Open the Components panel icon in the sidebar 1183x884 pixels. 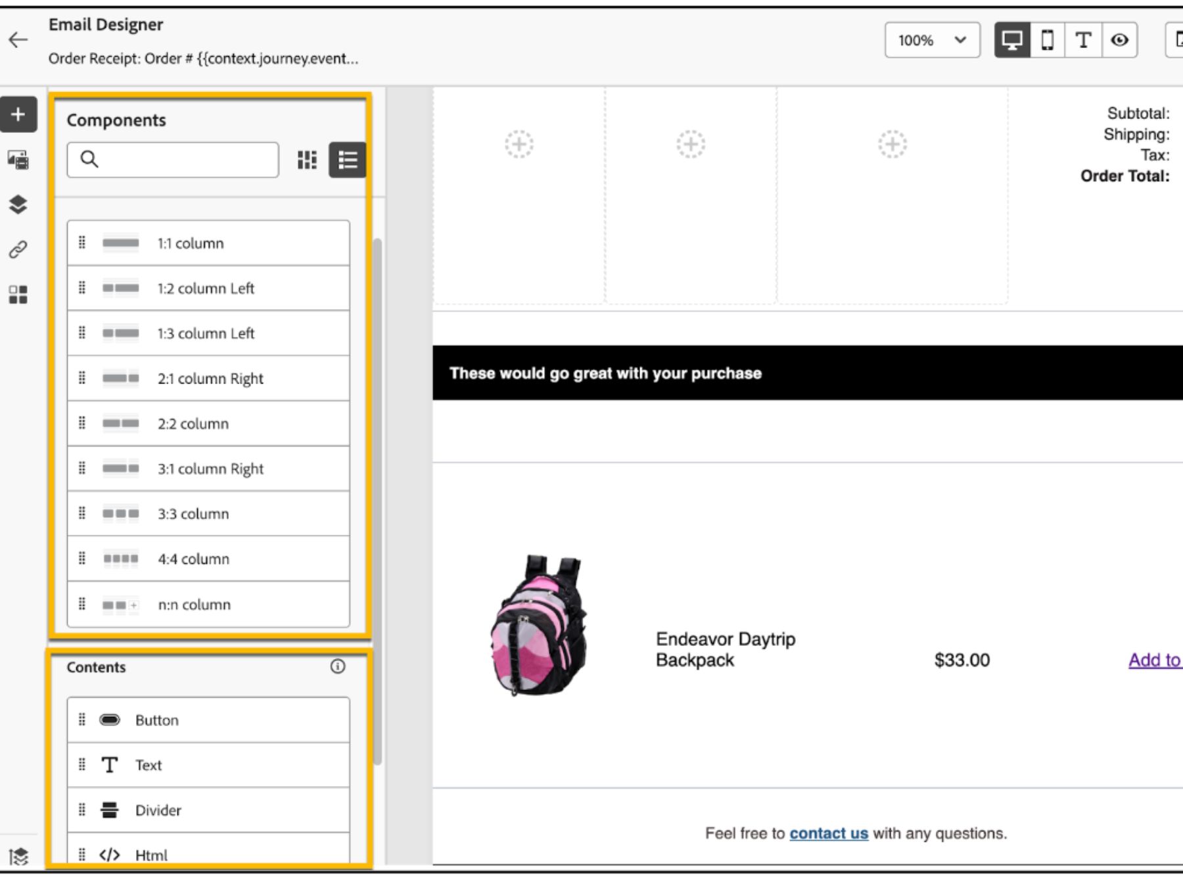pyautogui.click(x=18, y=295)
